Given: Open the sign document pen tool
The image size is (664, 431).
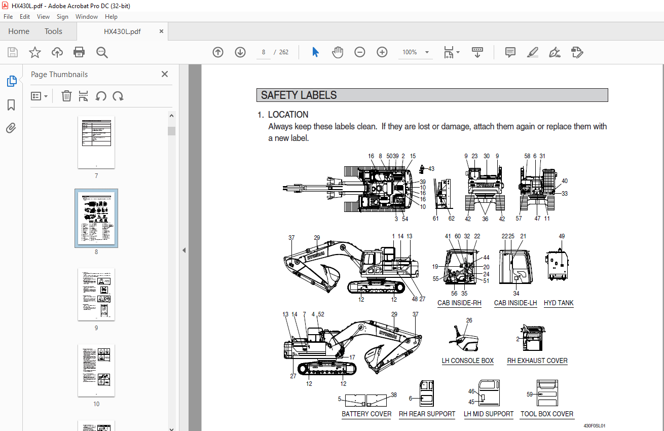Looking at the screenshot, I should 555,52.
